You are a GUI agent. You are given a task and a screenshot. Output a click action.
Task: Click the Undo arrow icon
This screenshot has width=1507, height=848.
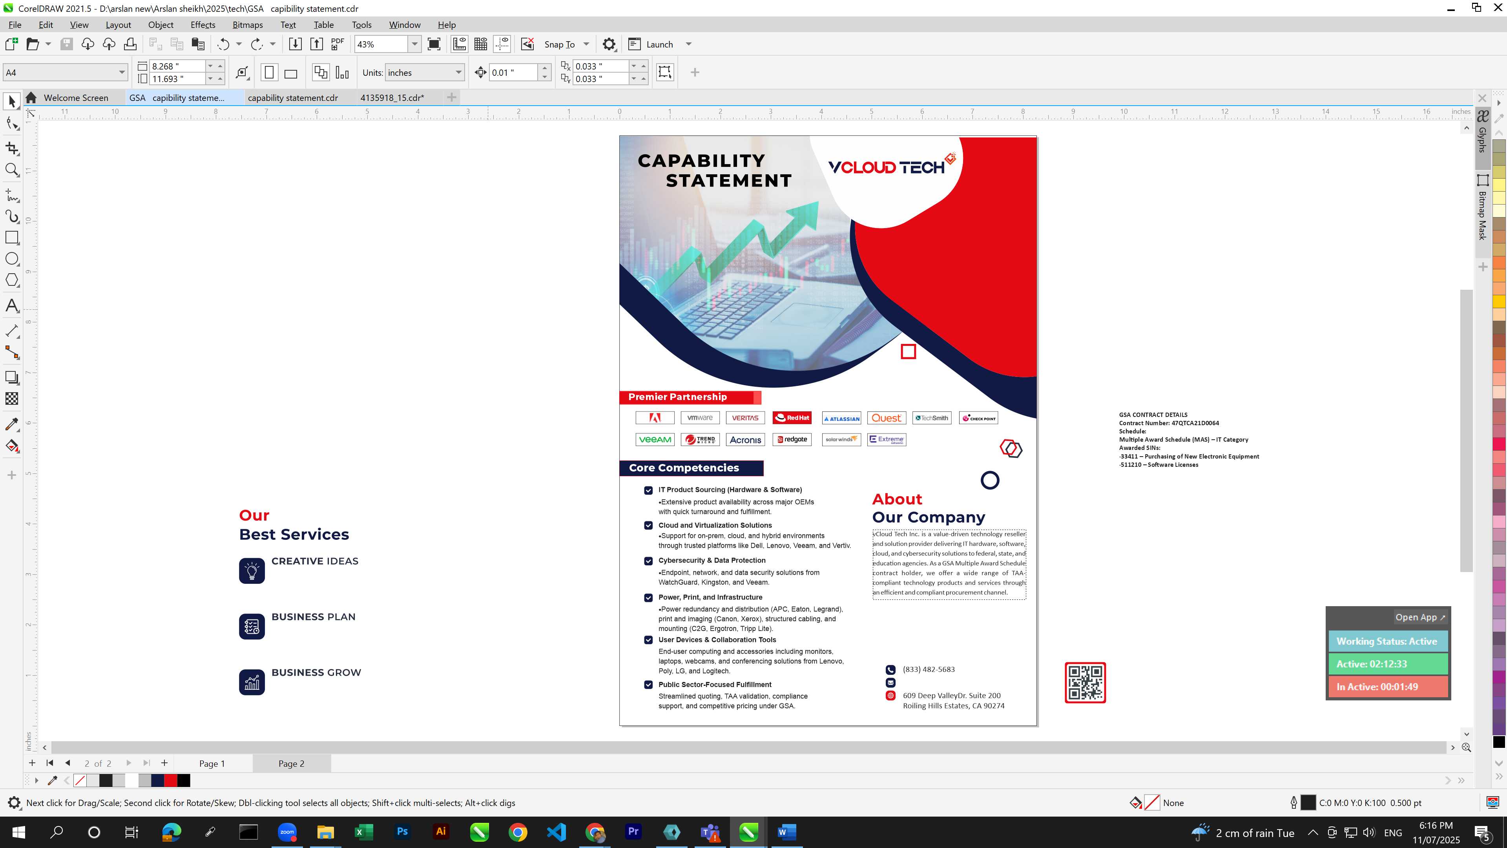click(223, 44)
